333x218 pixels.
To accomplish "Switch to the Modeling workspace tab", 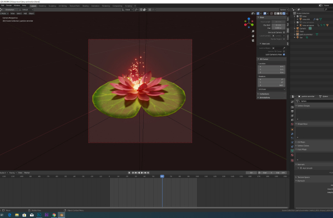I will [x=42, y=6].
